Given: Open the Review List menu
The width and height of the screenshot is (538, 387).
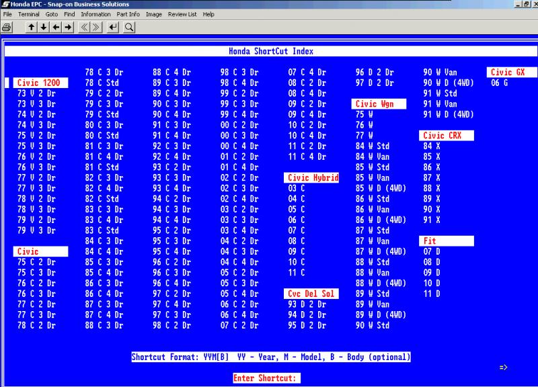Looking at the screenshot, I should point(182,14).
